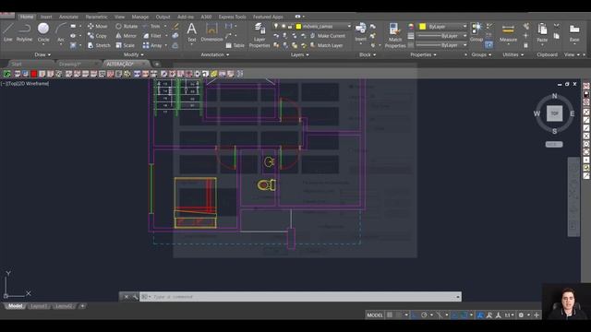Toggle polar tracking in status bar

pyautogui.click(x=424, y=315)
